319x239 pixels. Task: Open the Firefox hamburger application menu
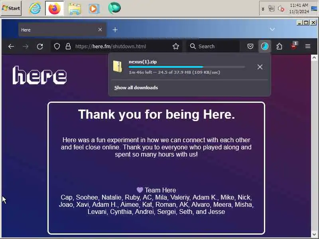click(308, 46)
